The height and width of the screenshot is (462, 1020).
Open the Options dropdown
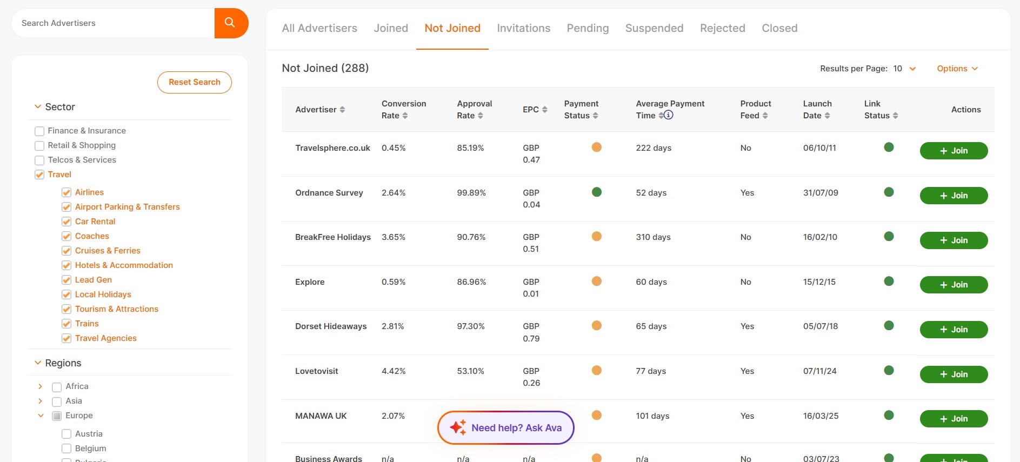957,69
